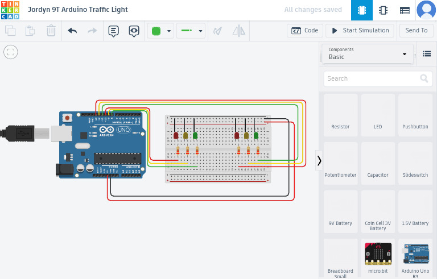Image resolution: width=437 pixels, height=279 pixels.
Task: Click the Send To button
Action: point(416,31)
